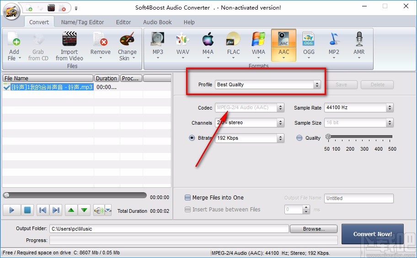This screenshot has height=258, width=417.
Task: Click the File Name column header
Action: 48,78
